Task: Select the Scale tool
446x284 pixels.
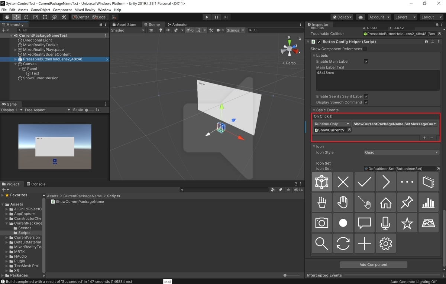Action: pos(35,17)
